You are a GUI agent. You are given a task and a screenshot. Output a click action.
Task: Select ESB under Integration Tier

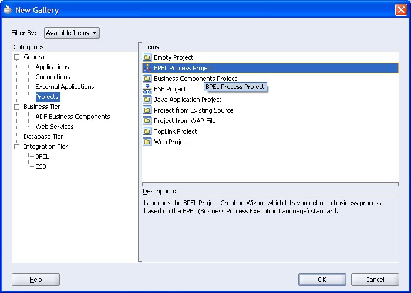(x=41, y=166)
